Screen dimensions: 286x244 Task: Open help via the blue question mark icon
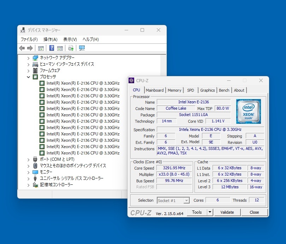[52, 48]
